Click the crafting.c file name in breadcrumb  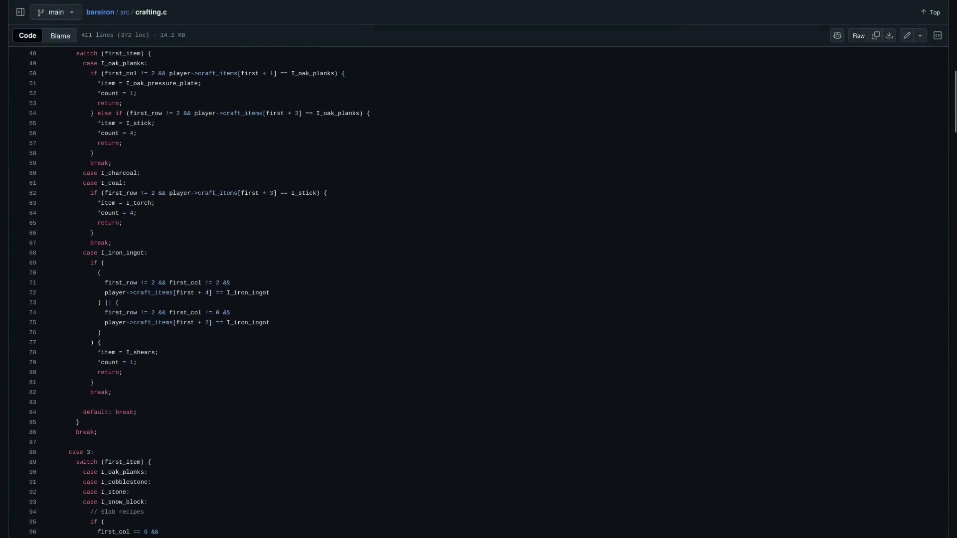(x=151, y=12)
